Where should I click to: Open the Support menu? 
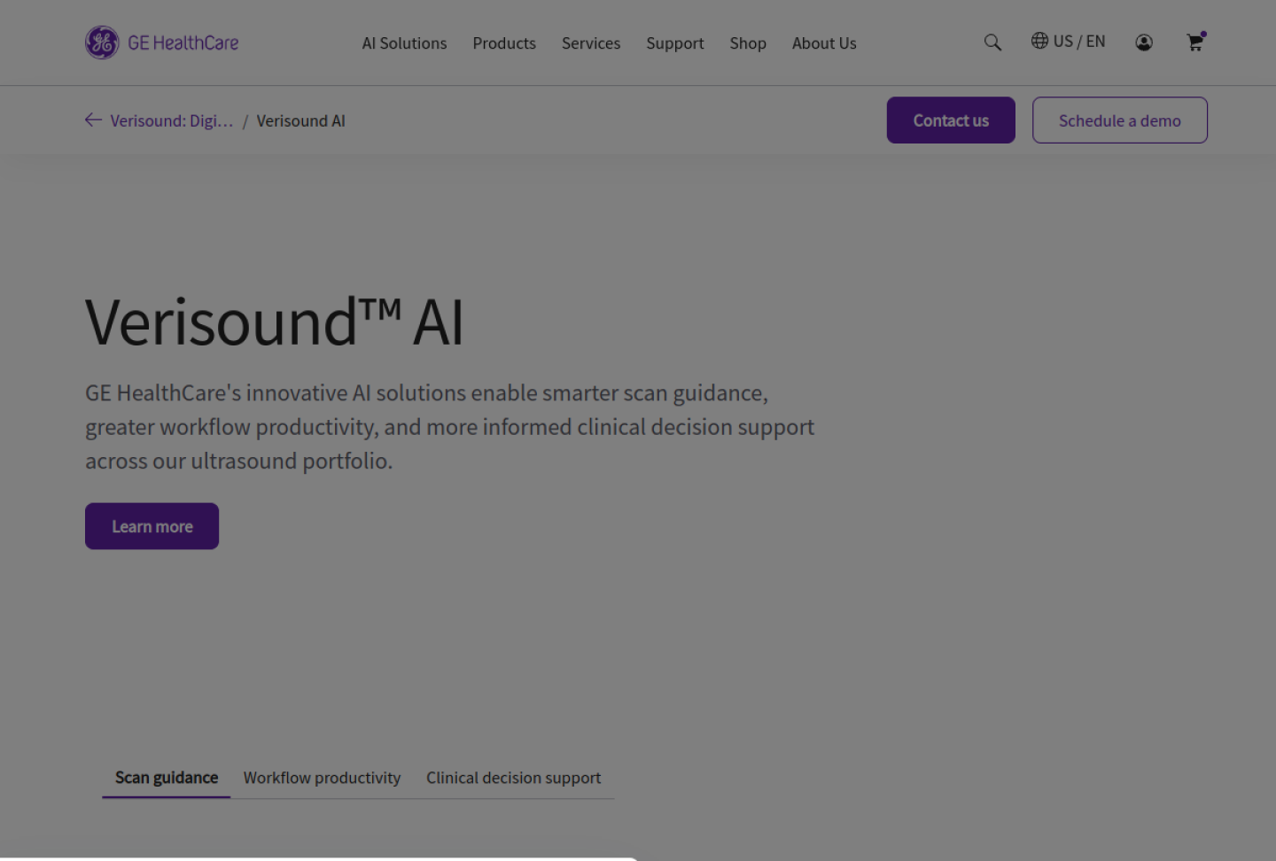pos(675,43)
